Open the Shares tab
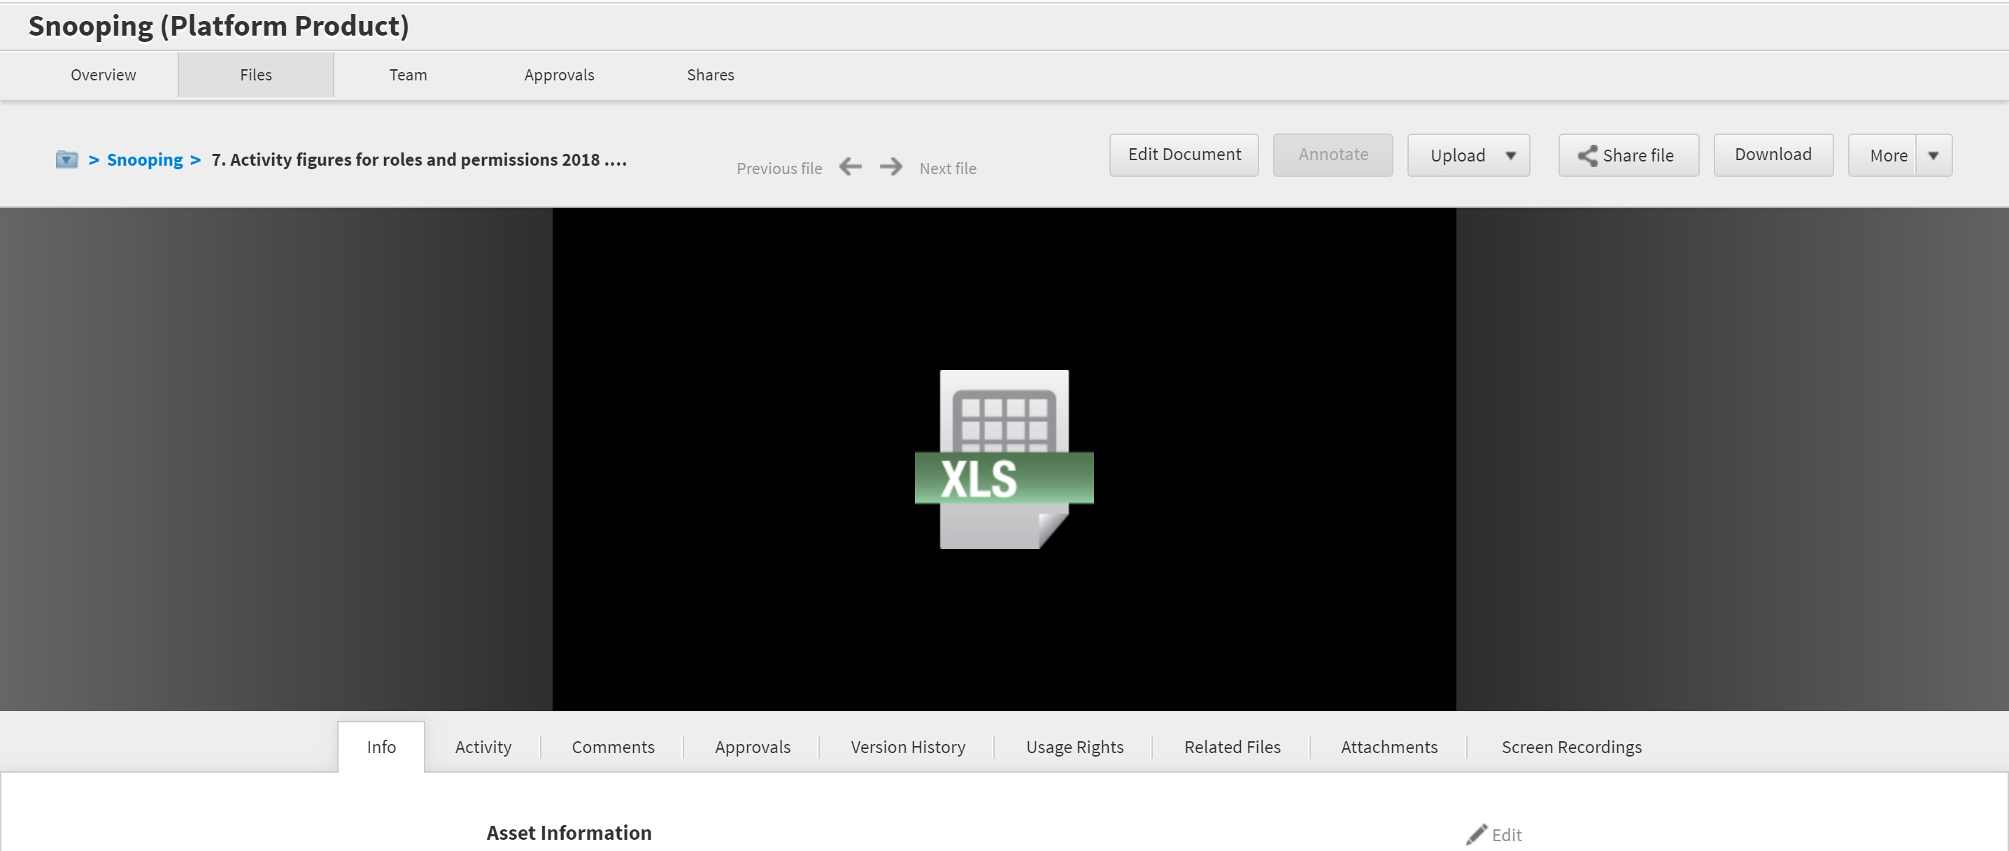The image size is (2009, 851). click(710, 75)
